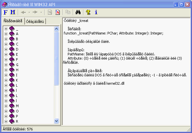Click the blue F functions toolbar button
Viewport: 192px width, 133px height.
tap(5, 12)
